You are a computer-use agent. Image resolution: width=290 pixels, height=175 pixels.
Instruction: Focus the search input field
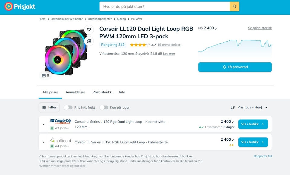point(165,6)
